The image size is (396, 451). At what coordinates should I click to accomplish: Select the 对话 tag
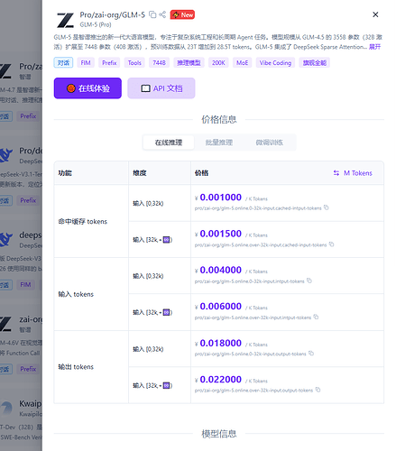click(x=63, y=62)
